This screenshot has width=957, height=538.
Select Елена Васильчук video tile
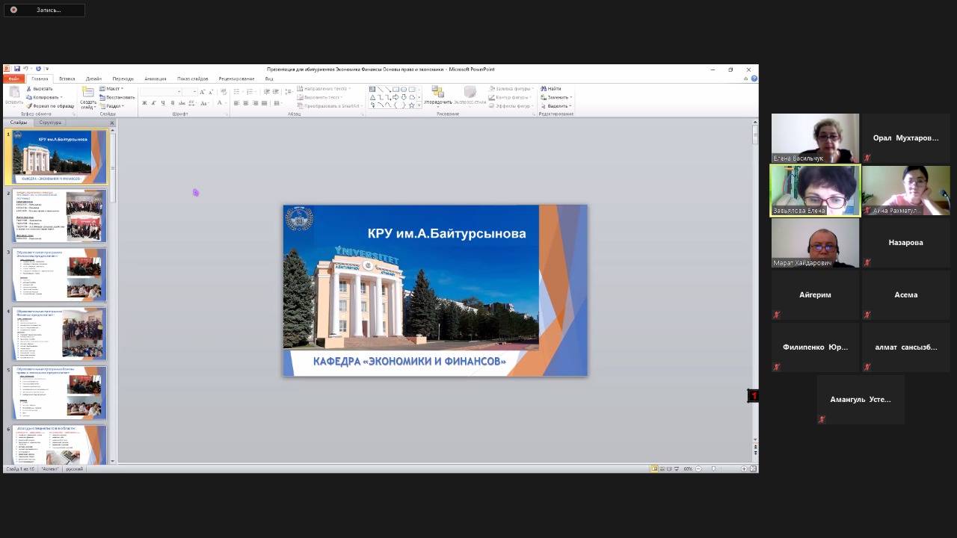pos(815,138)
